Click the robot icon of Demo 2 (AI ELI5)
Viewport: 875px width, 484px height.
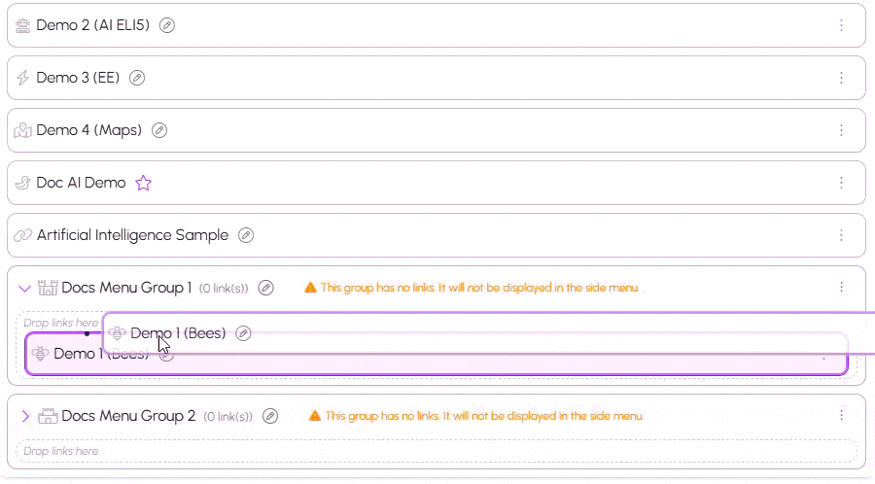[23, 25]
